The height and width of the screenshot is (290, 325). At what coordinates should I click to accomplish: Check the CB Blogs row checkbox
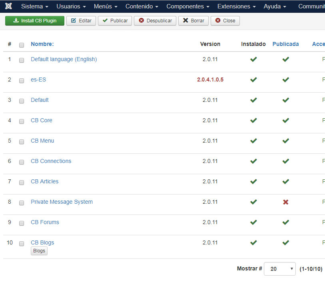point(22,244)
